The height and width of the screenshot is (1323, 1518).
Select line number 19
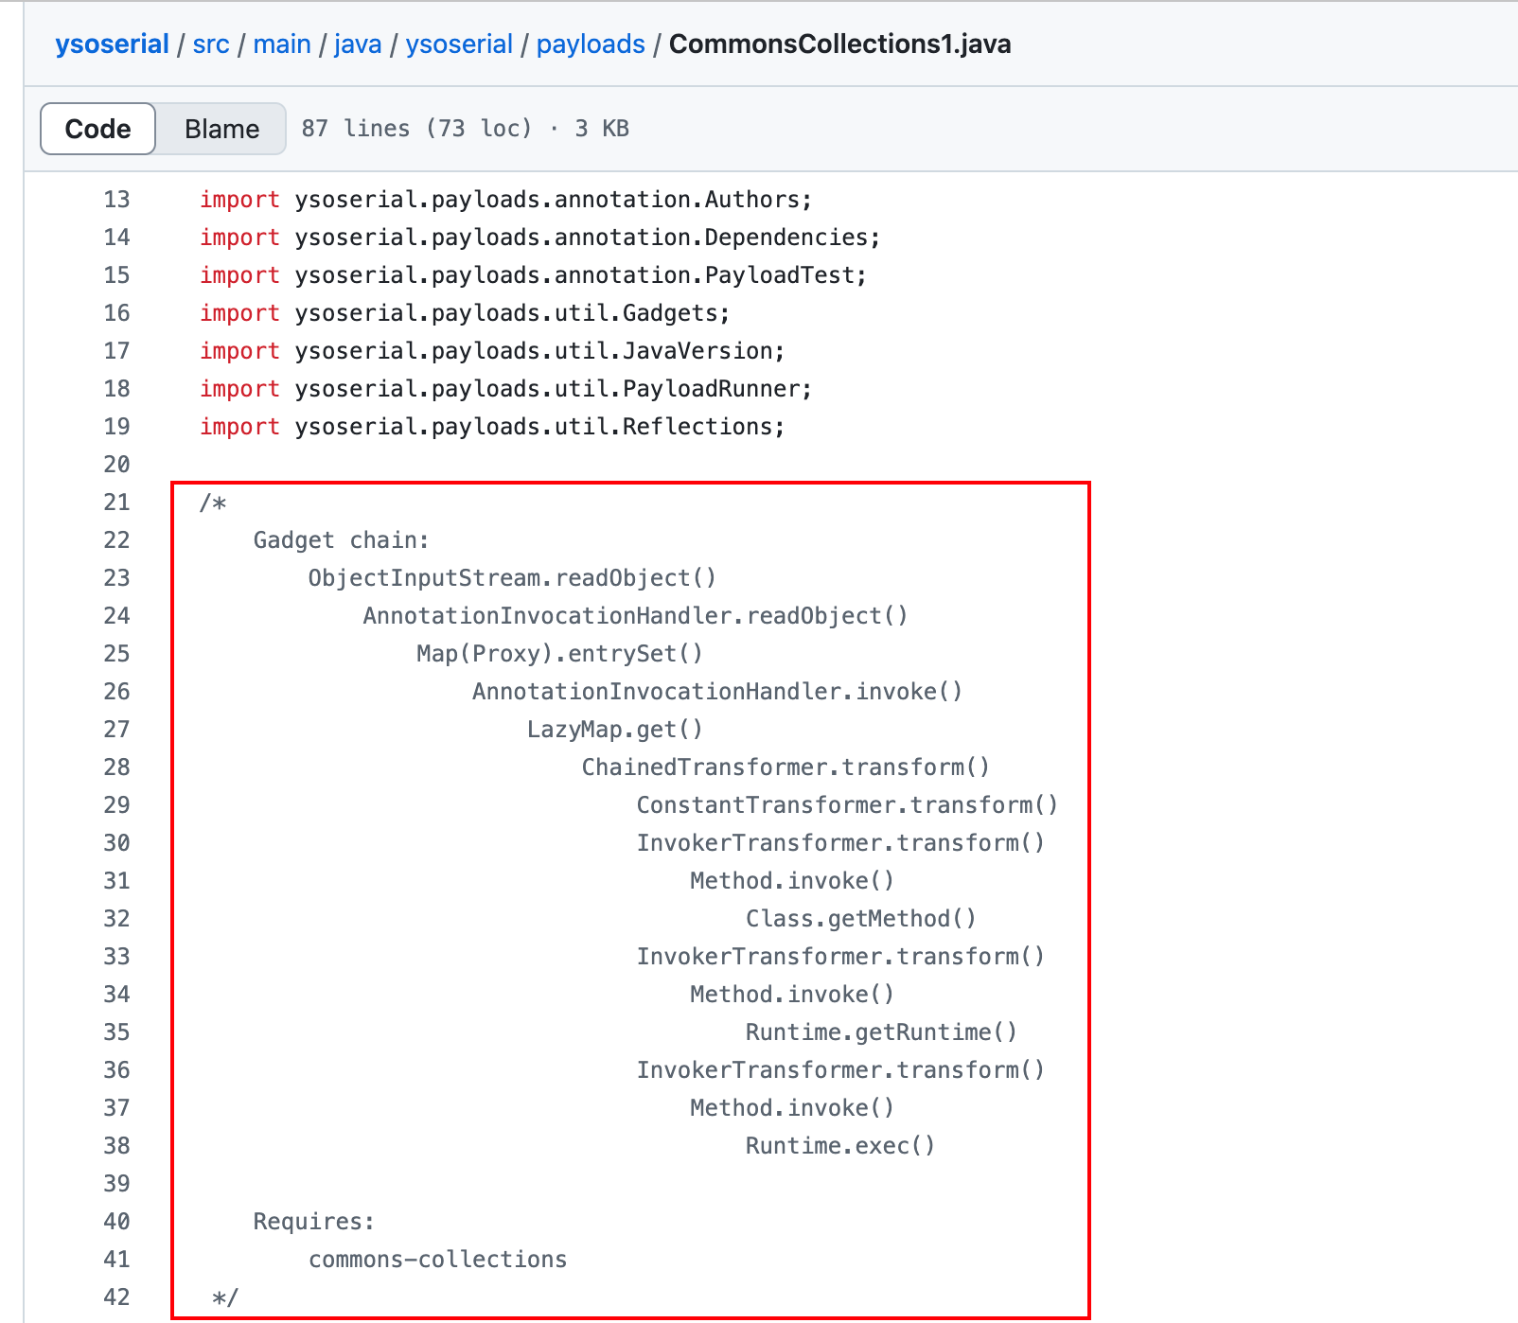click(x=116, y=427)
